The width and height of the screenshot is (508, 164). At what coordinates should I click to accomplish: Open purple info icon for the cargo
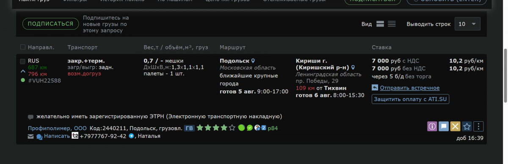432,126
